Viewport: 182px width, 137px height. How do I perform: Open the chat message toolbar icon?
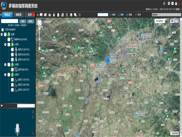tap(75, 15)
